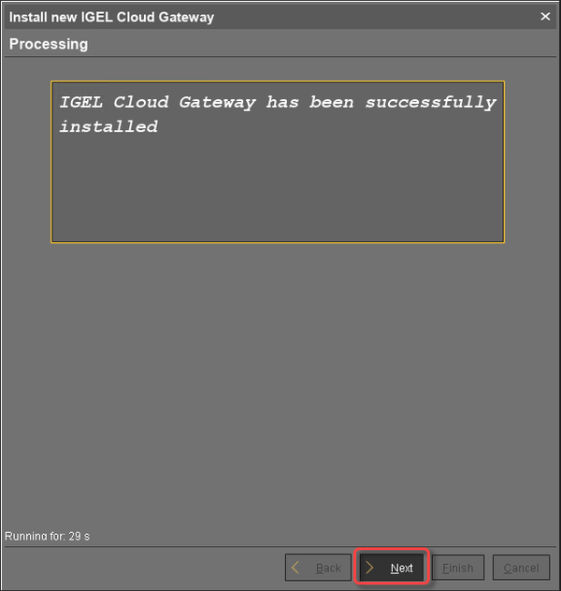The height and width of the screenshot is (591, 561).
Task: Click the left chevron icon on Back
Action: [295, 568]
